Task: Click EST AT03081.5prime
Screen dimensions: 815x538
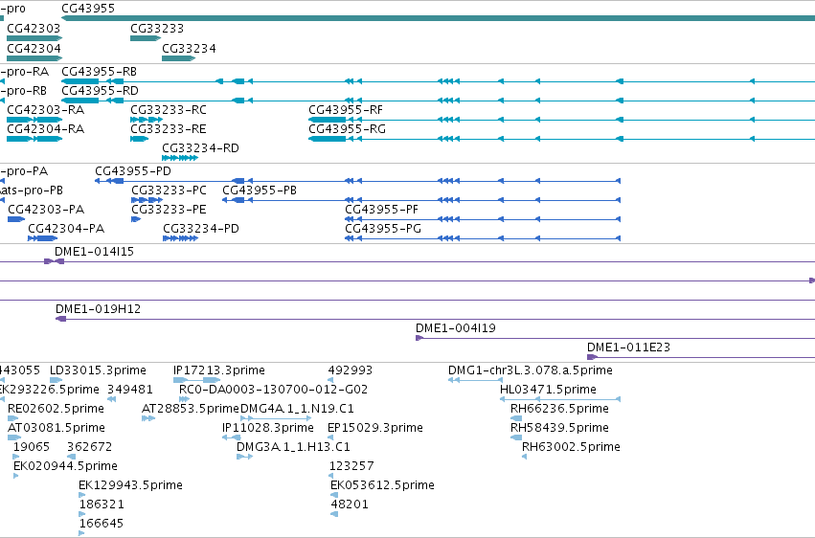Action: tap(14, 438)
